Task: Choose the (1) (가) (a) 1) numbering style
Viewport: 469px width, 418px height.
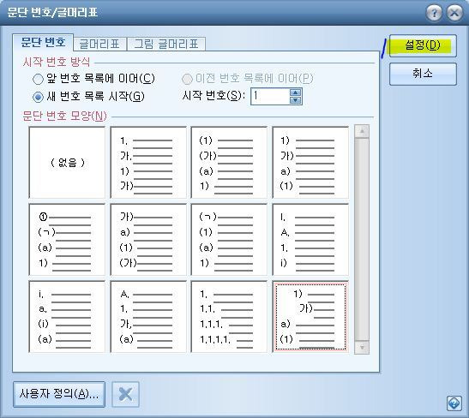Action: pyautogui.click(x=229, y=163)
